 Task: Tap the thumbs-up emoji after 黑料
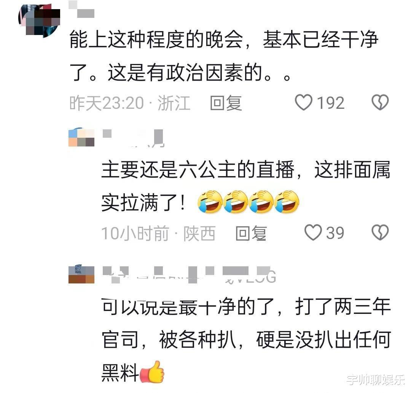152,372
